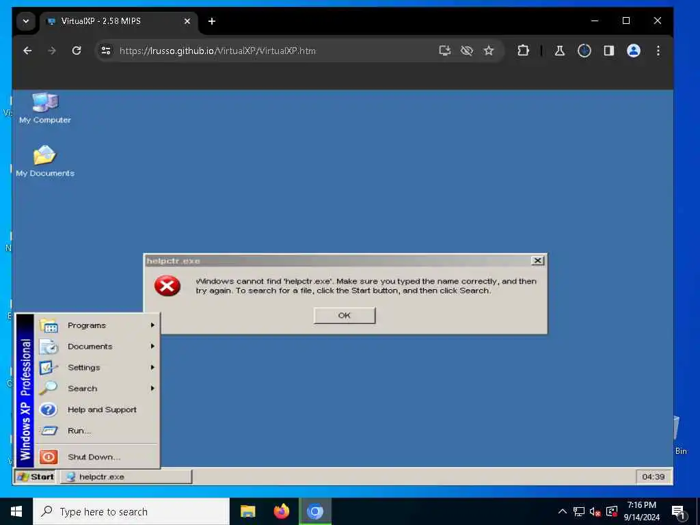Open Documents in the Start menu

(x=97, y=347)
